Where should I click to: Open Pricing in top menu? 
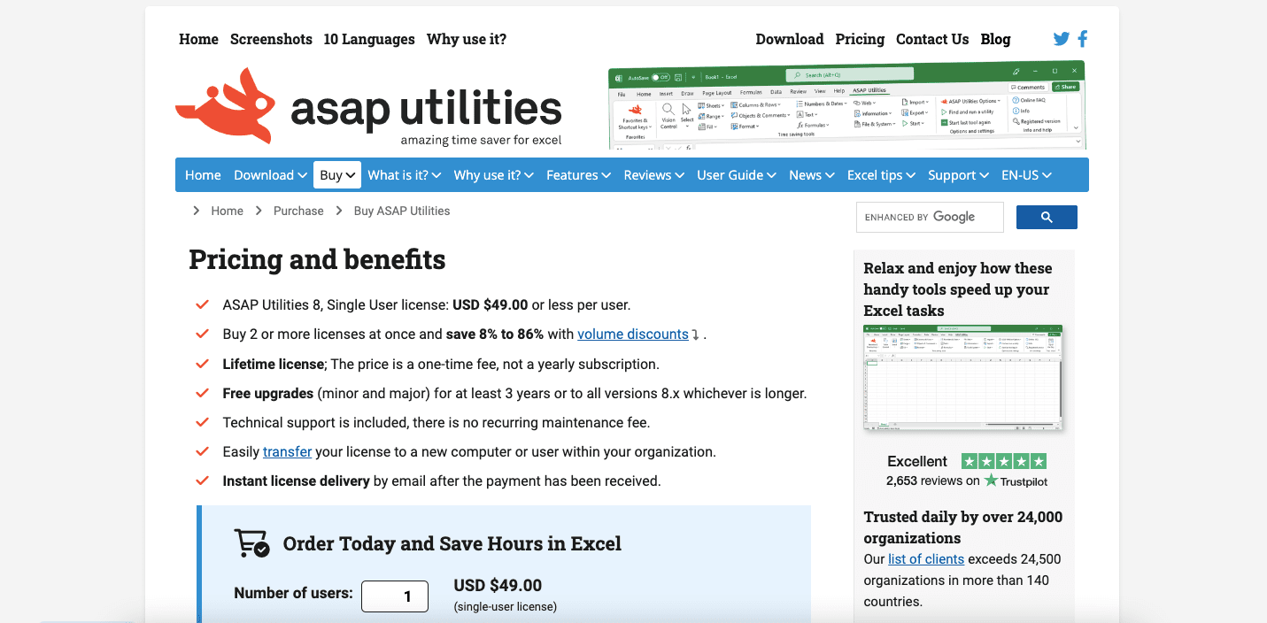pyautogui.click(x=860, y=39)
